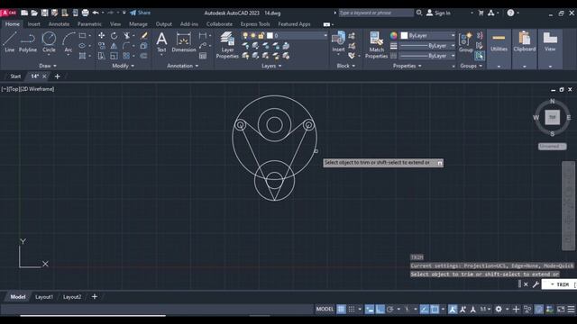The image size is (577, 324).
Task: Click the Undo arrow icon
Action: (96, 13)
